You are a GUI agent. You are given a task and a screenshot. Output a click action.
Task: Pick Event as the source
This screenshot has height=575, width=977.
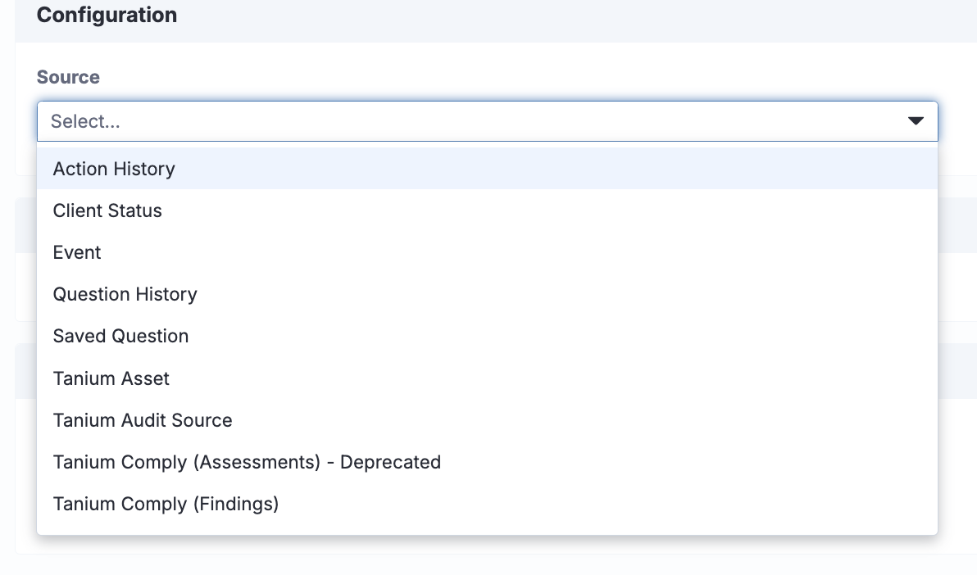point(77,252)
